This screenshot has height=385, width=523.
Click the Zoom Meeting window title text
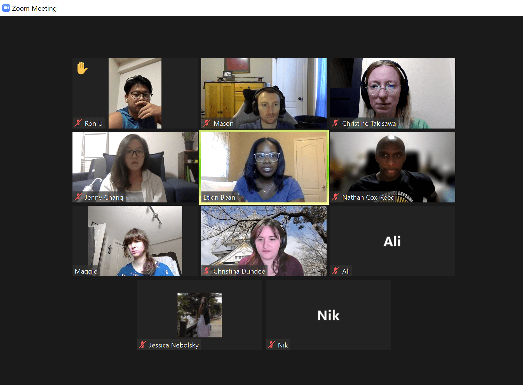pyautogui.click(x=34, y=8)
